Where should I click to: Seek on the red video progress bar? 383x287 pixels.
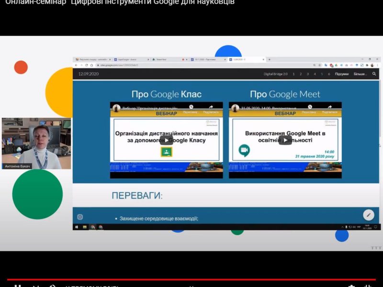click(191, 279)
